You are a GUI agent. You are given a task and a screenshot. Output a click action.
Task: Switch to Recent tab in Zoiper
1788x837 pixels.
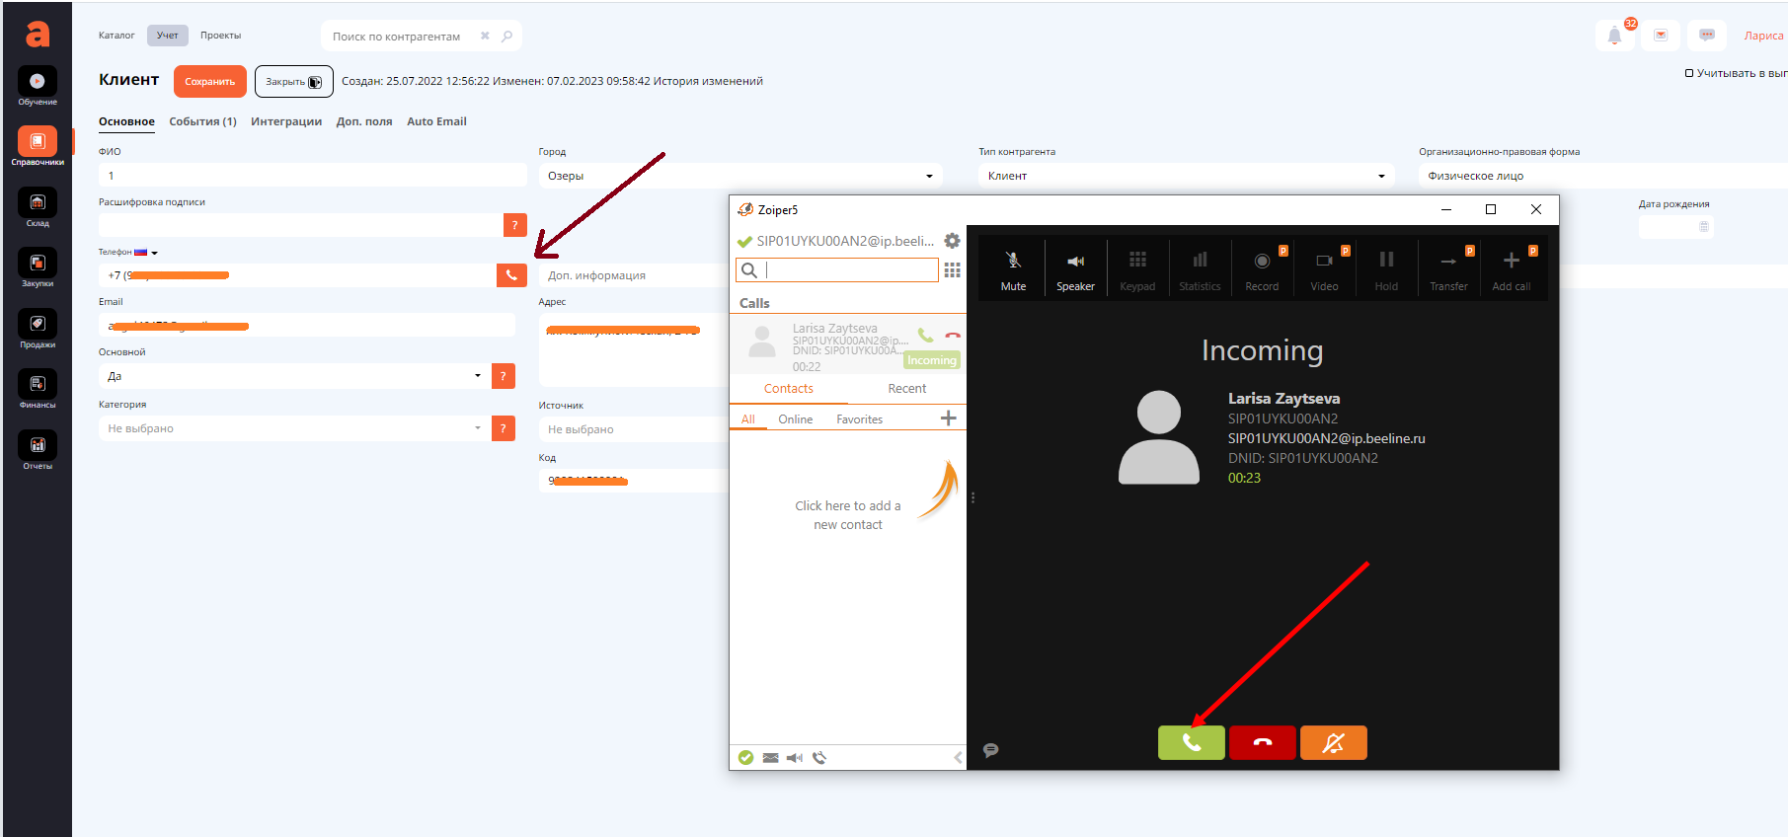[906, 389]
